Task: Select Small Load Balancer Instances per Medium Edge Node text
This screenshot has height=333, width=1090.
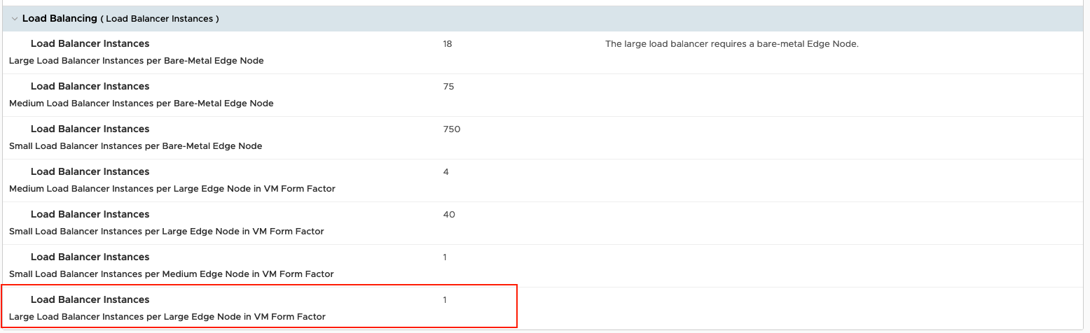Action: 171,274
